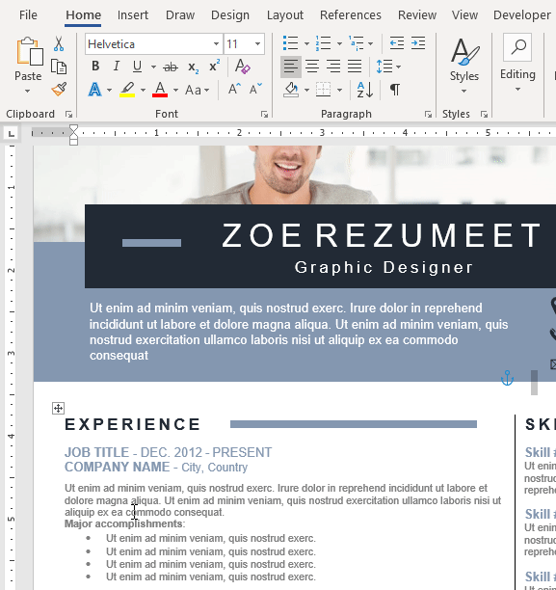Toggle show paragraph marks

pos(395,90)
